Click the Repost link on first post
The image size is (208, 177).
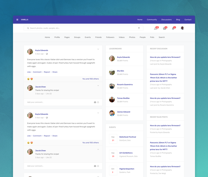click(47, 72)
